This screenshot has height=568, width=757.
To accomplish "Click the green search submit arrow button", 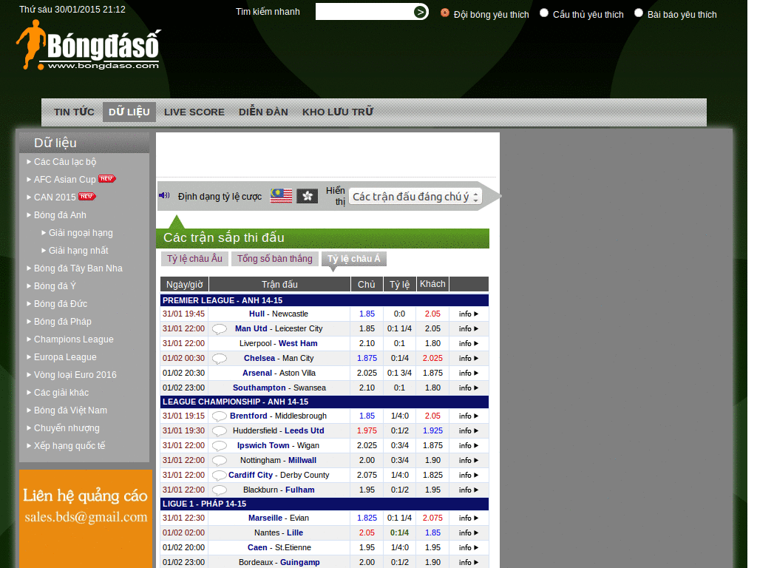I will 420,12.
